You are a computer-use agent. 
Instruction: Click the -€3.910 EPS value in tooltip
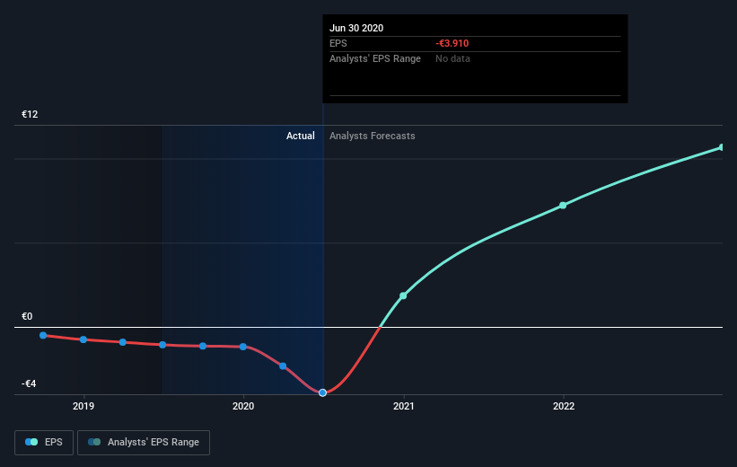tap(452, 43)
